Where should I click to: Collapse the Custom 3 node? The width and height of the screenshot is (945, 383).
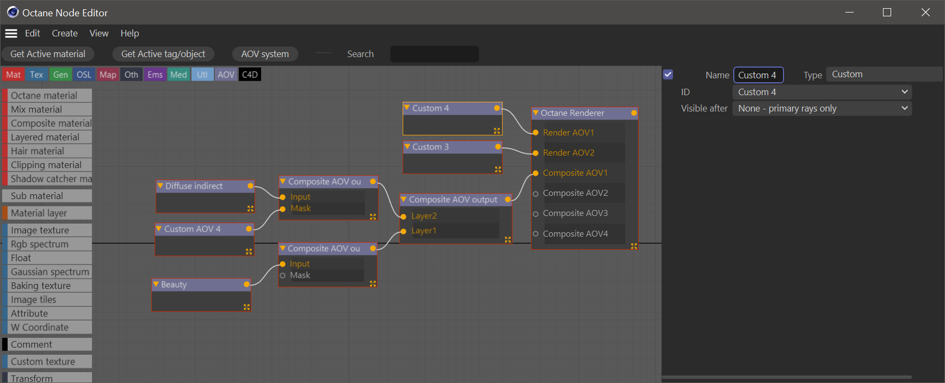point(407,146)
